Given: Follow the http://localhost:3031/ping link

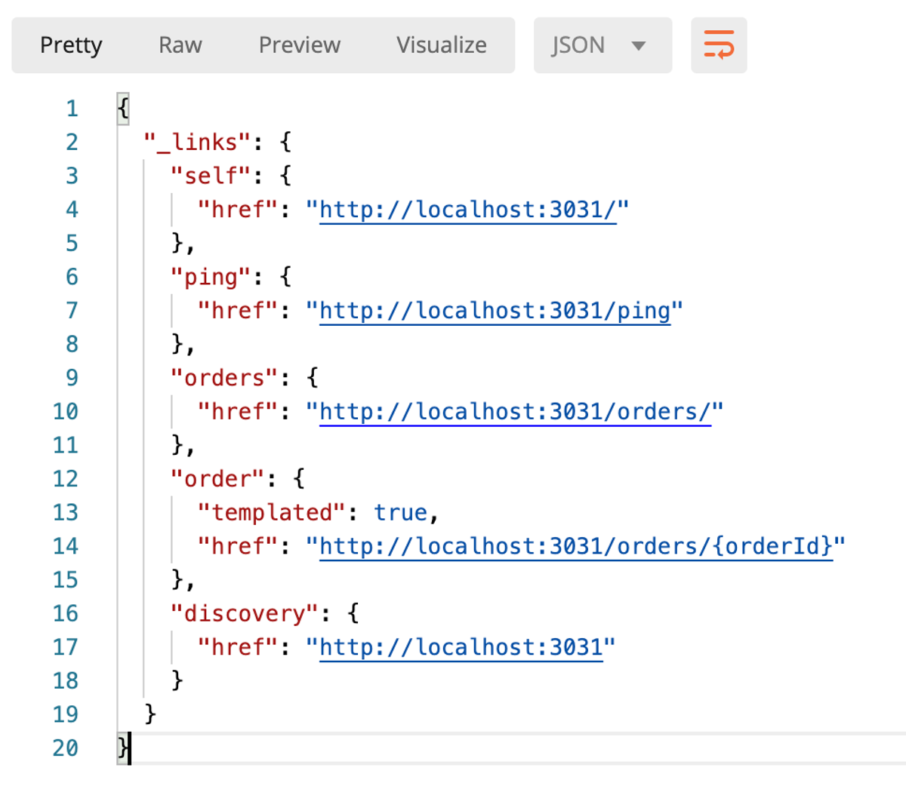Looking at the screenshot, I should (495, 311).
